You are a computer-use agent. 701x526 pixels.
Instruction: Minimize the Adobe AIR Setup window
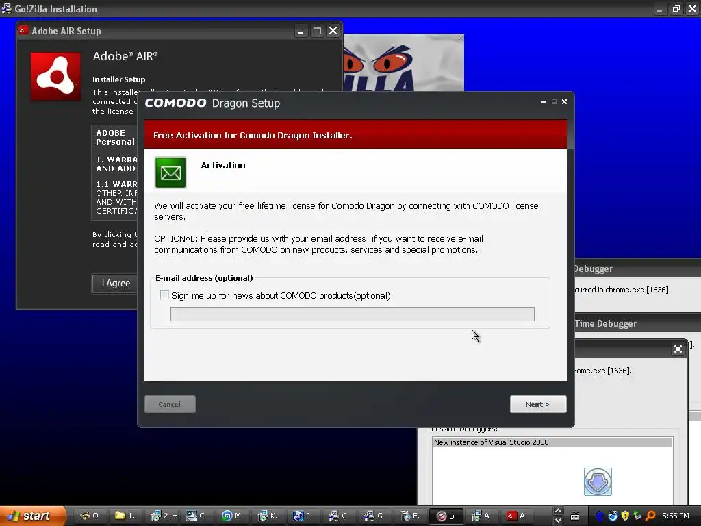click(x=301, y=31)
